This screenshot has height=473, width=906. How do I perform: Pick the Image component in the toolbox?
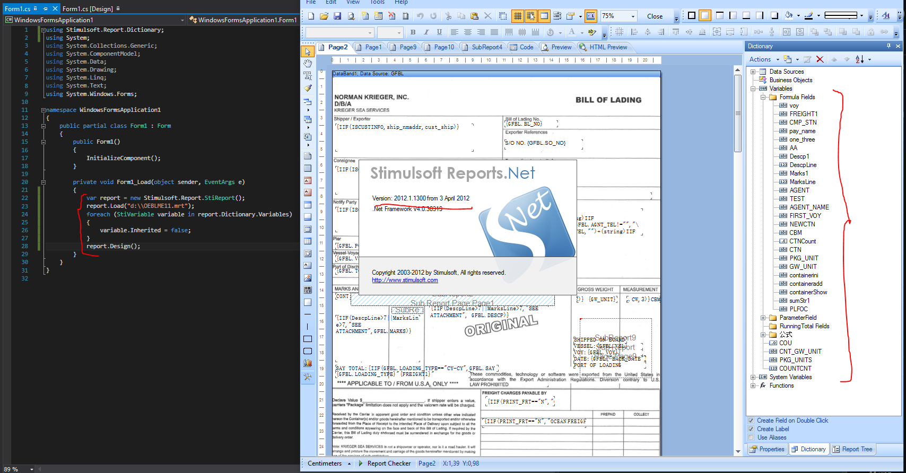[308, 278]
